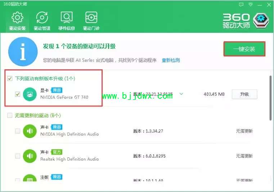Click 无需更新 on NVIDIA audio row
274x192 pixels.
point(244,131)
